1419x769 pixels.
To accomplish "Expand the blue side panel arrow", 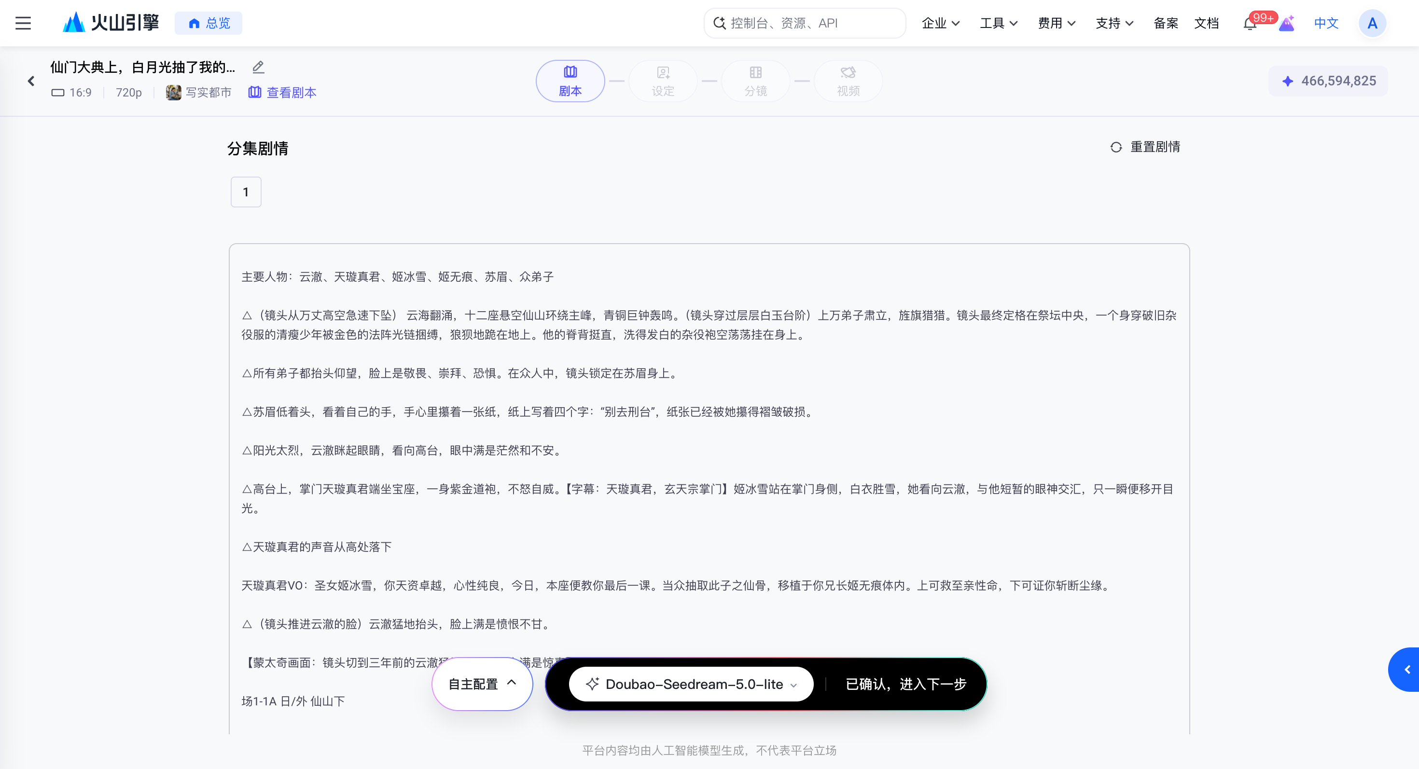I will pyautogui.click(x=1405, y=669).
